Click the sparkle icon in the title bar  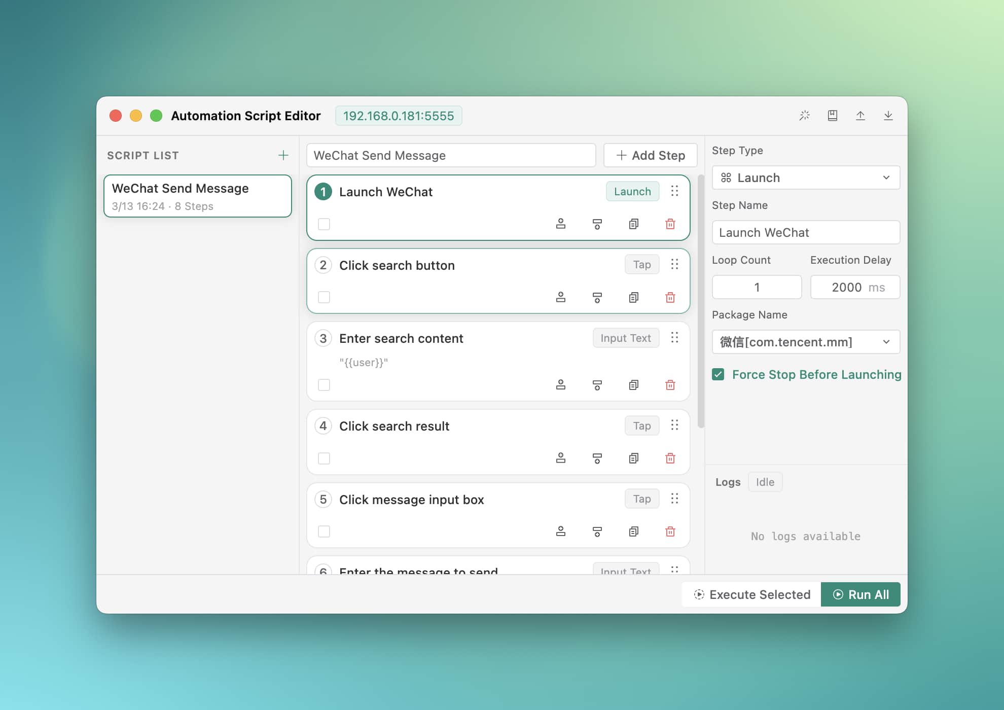[805, 116]
